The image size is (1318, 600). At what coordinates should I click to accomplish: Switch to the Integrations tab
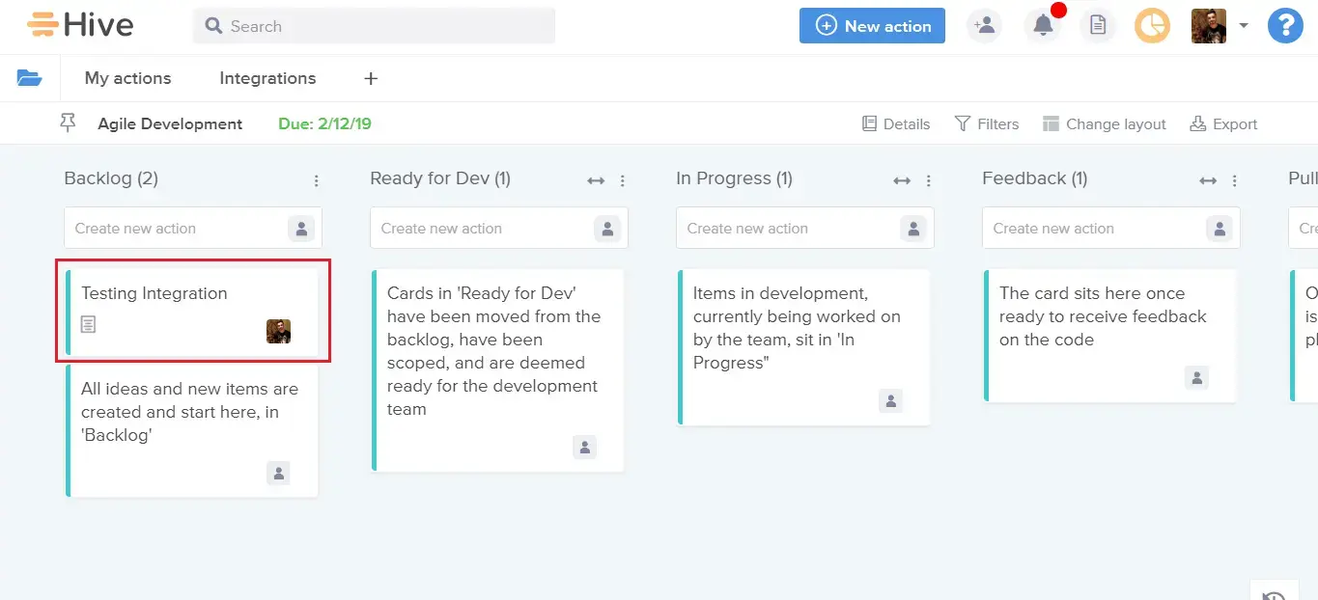pyautogui.click(x=267, y=78)
